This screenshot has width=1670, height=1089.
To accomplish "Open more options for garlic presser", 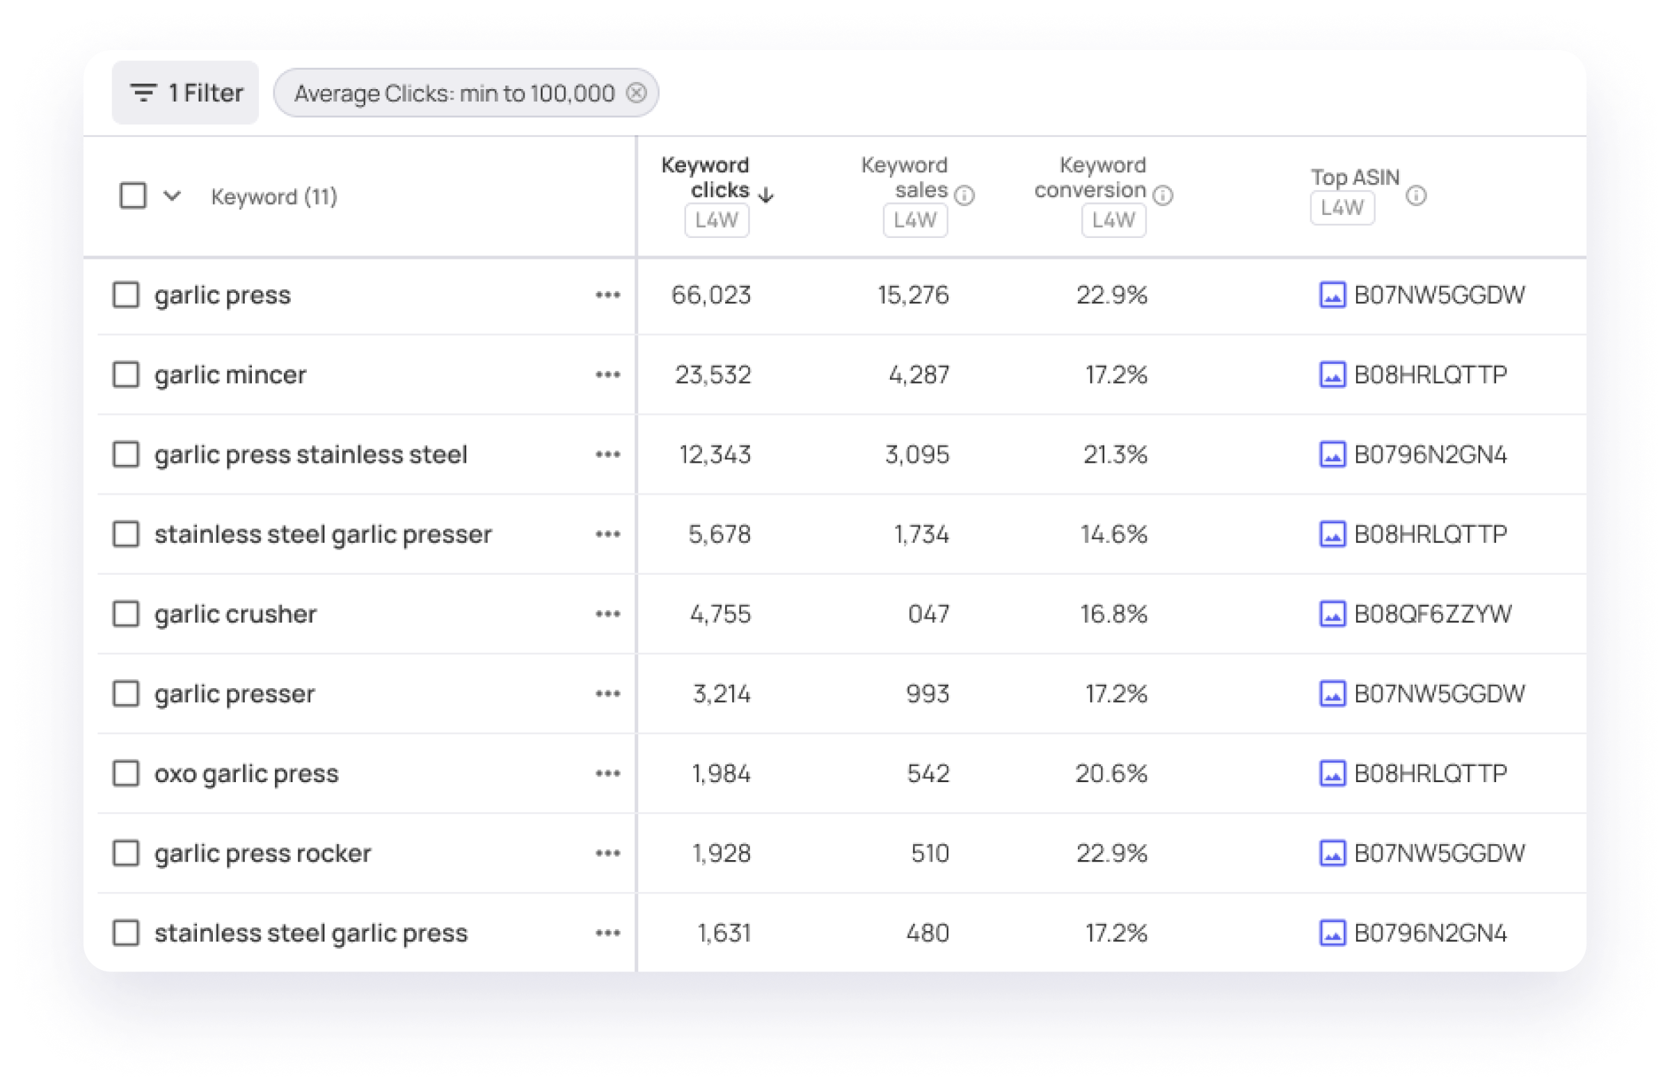I will tap(607, 694).
